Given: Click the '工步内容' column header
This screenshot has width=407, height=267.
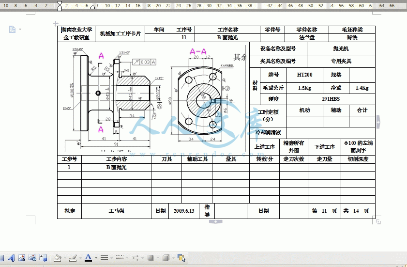Looking at the screenshot, I should click(x=116, y=159).
